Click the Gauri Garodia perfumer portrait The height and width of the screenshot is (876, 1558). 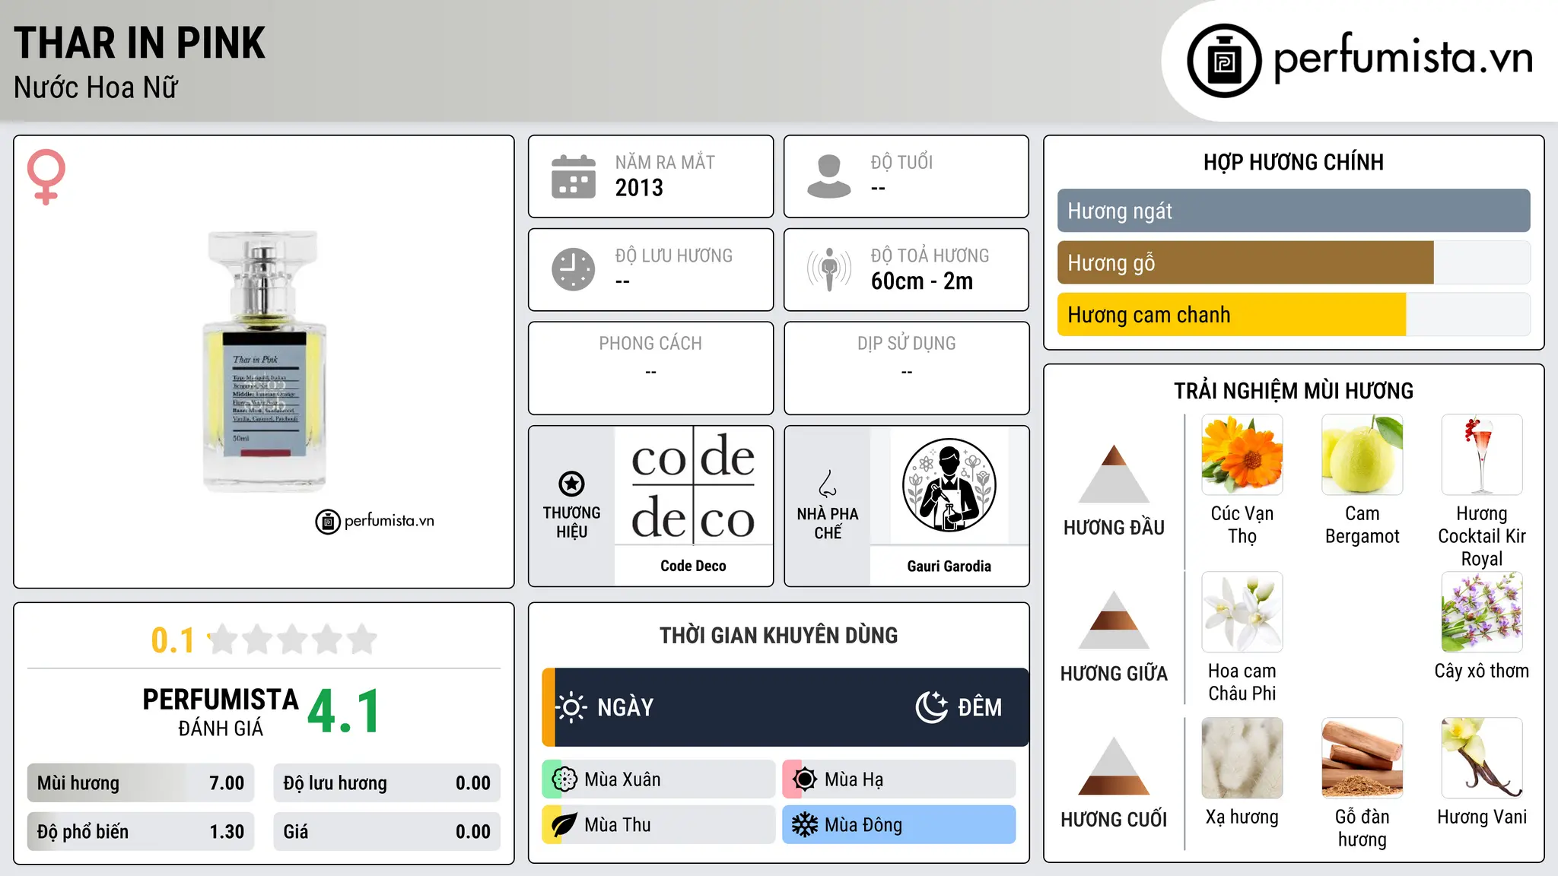tap(949, 486)
